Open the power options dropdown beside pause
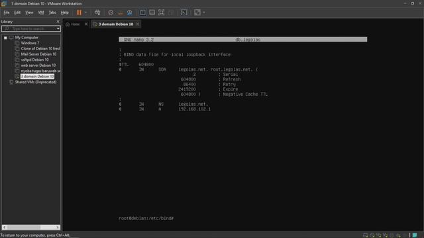Image resolution: width=424 pixels, height=238 pixels. point(85,13)
